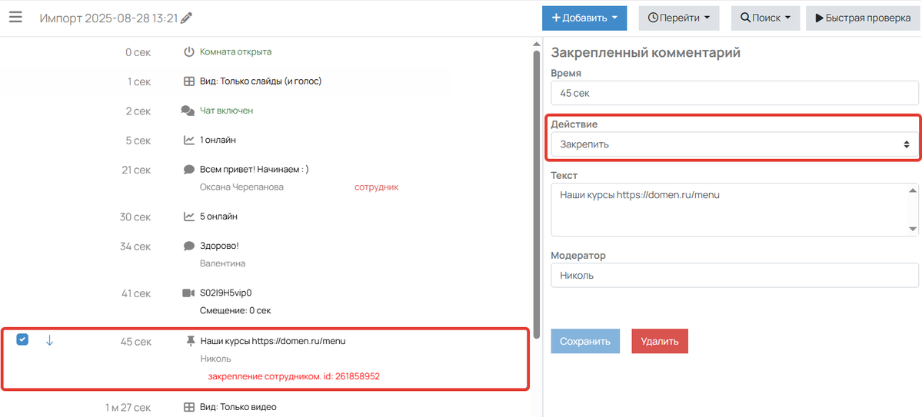
Task: Click the video camera icon at 41 сек
Action: tap(188, 293)
